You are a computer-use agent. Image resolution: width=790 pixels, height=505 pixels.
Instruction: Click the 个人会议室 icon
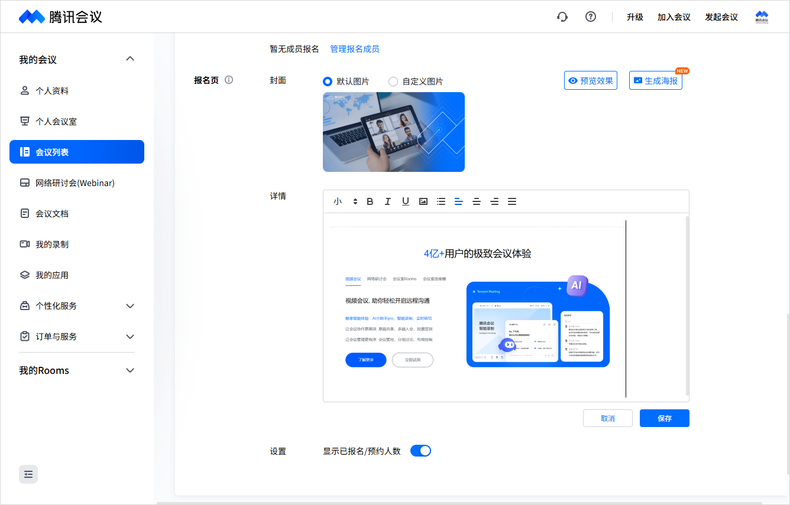click(25, 121)
